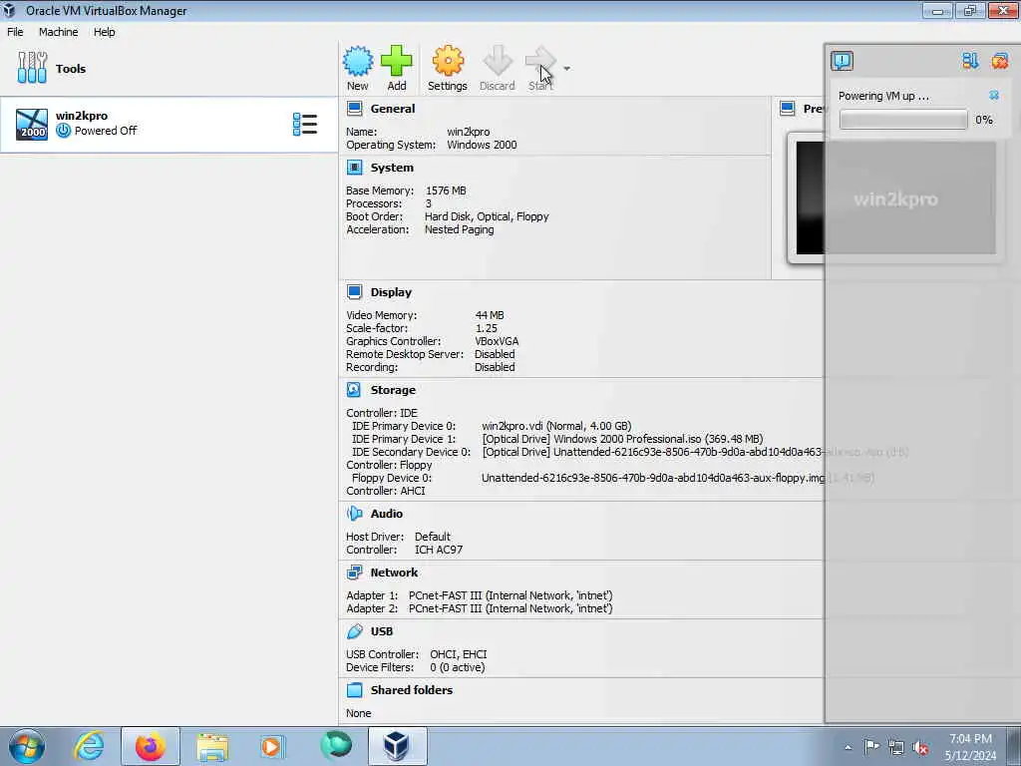This screenshot has height=766, width=1021.
Task: Click the '44 MB' video memory value
Action: [490, 314]
